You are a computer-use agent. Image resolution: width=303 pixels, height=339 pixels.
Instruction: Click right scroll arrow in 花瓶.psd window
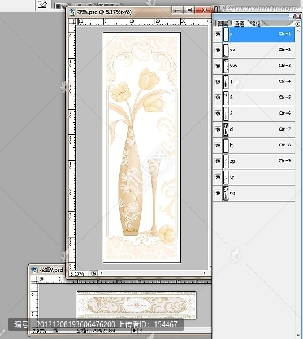(x=205, y=273)
